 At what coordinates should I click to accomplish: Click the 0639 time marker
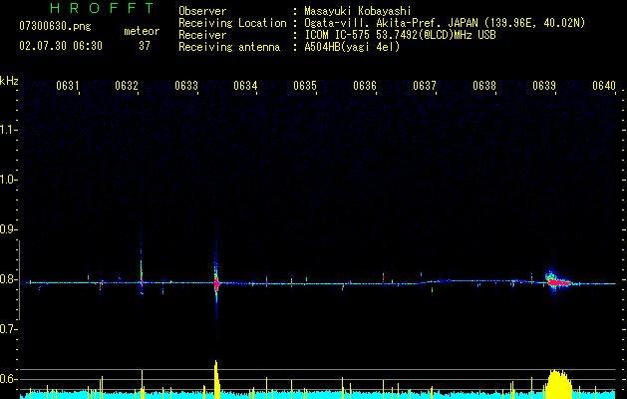click(x=544, y=86)
